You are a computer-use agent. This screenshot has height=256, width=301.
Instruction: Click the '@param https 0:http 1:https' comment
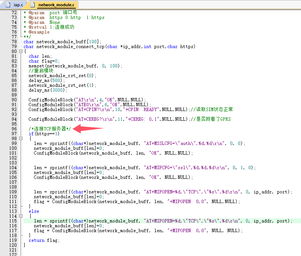(64, 18)
